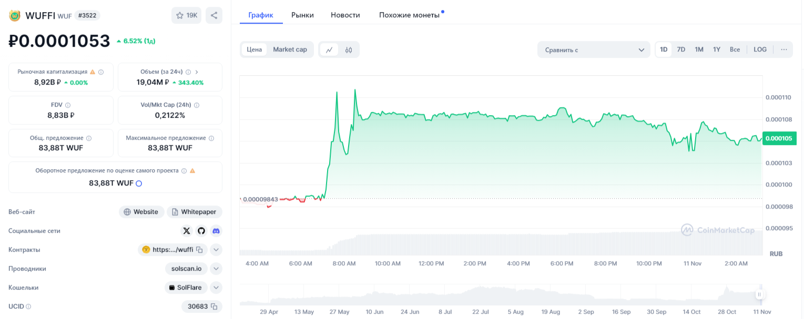Image resolution: width=804 pixels, height=319 pixels.
Task: Click the RUB currency label on chart
Action: point(776,253)
